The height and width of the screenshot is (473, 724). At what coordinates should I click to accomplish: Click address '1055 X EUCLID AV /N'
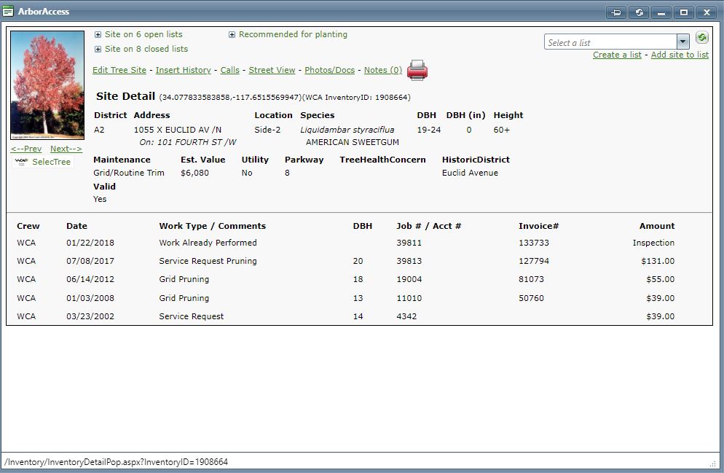click(177, 130)
